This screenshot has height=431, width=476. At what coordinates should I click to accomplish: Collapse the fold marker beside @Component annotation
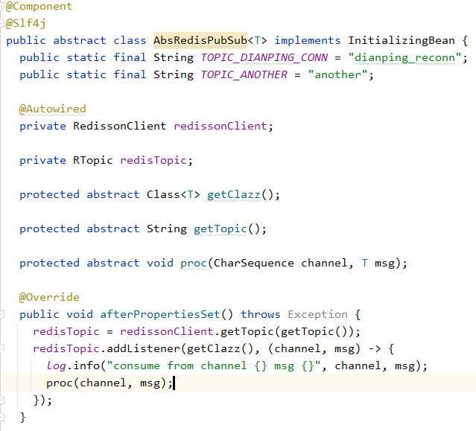(2, 6)
